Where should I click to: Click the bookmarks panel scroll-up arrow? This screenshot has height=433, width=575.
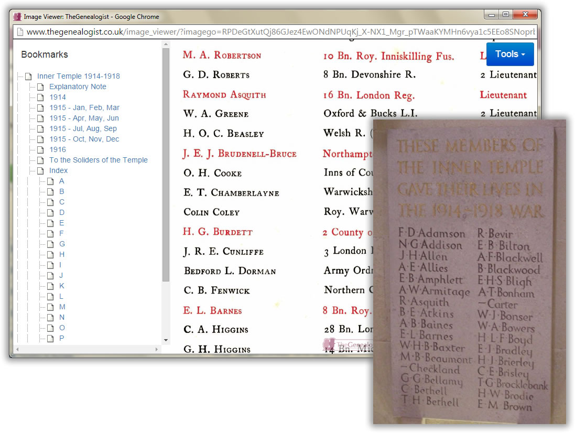(x=166, y=44)
